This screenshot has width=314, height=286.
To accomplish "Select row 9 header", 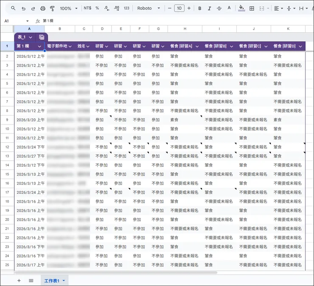I will tap(7, 120).
